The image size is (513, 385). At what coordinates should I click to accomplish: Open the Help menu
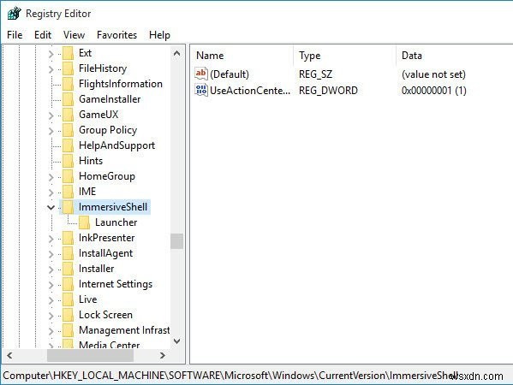point(159,34)
